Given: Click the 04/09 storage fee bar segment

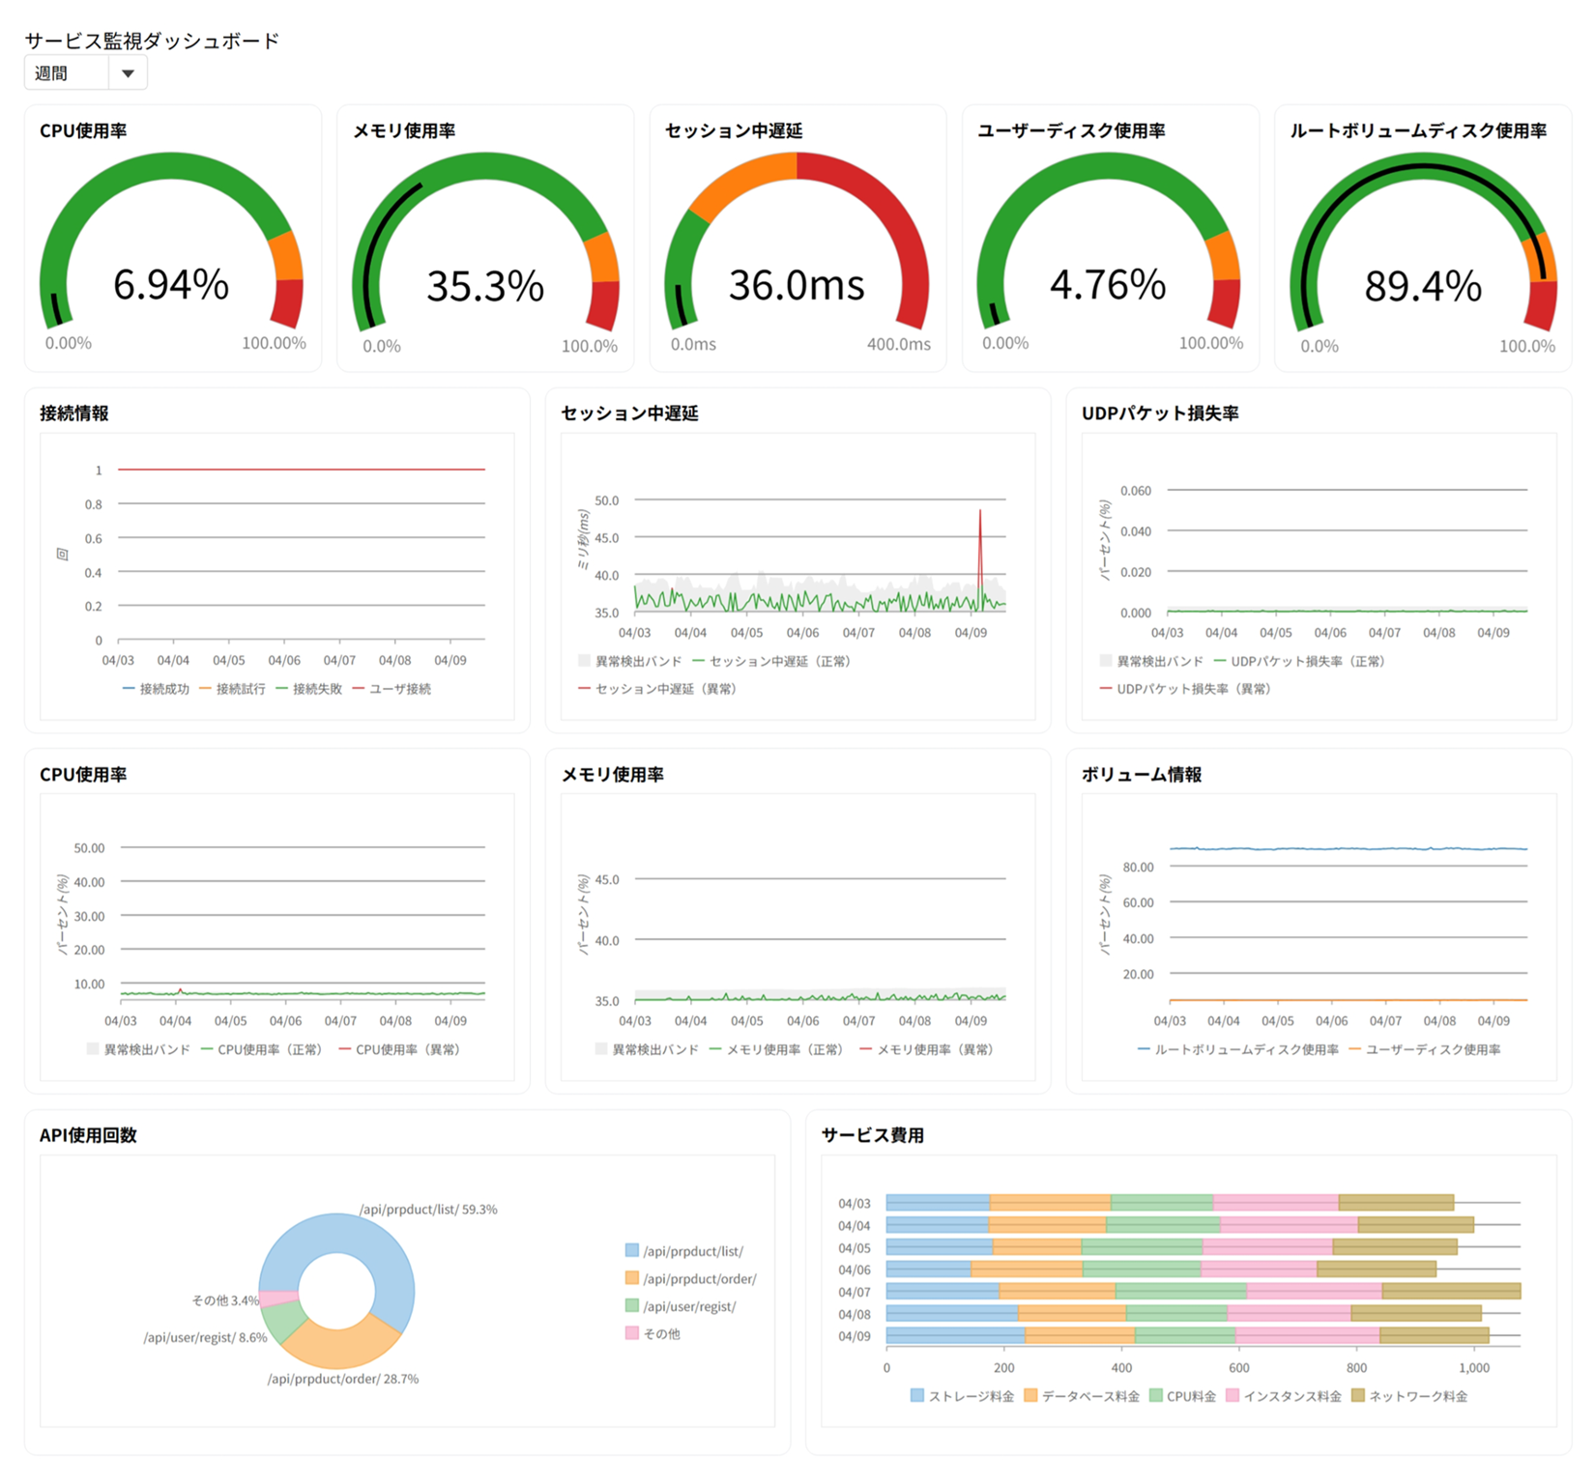Looking at the screenshot, I should (956, 1336).
